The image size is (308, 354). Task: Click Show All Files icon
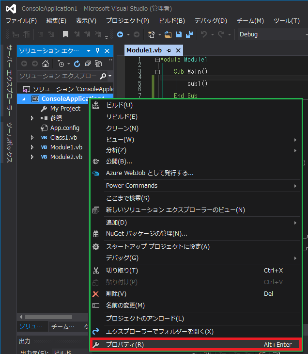98,64
